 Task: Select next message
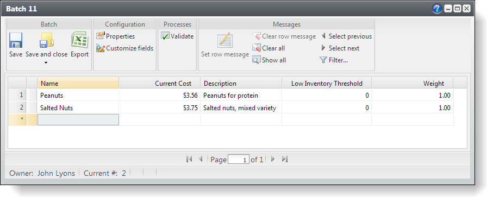coord(340,48)
